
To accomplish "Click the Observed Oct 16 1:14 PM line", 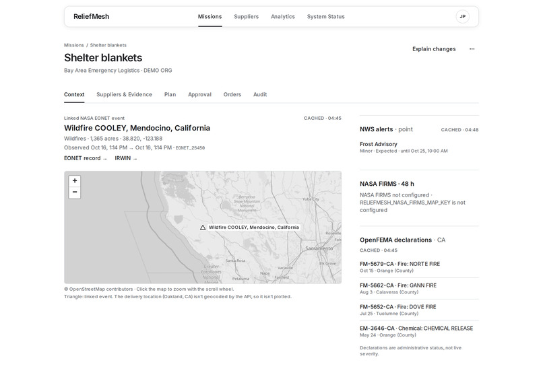I will pyautogui.click(x=119, y=147).
